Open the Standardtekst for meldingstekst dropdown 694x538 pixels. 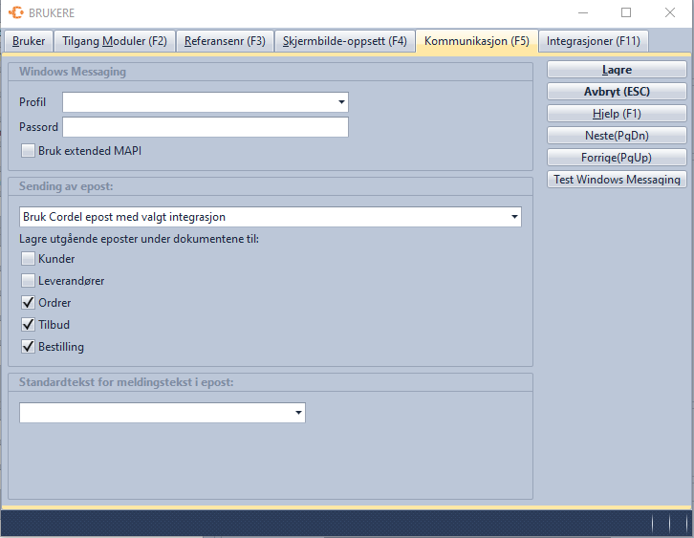point(298,413)
